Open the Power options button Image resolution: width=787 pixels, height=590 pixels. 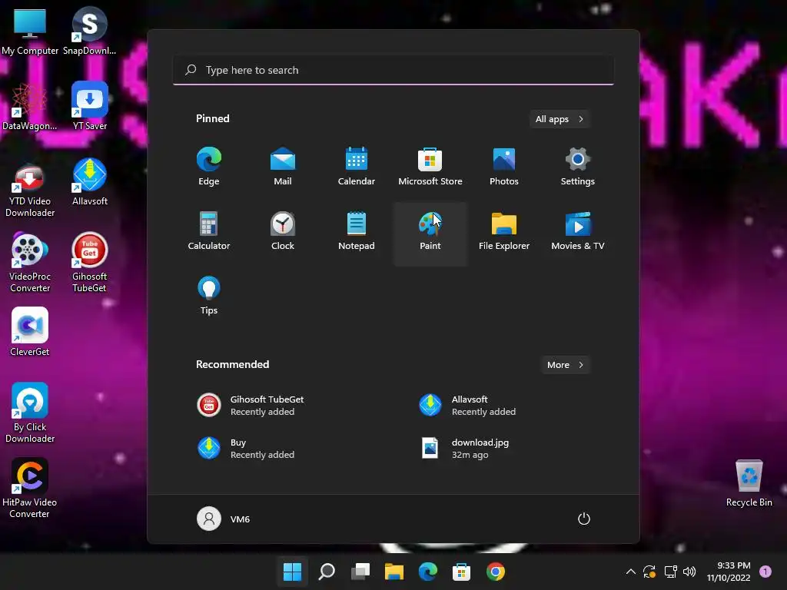click(584, 519)
